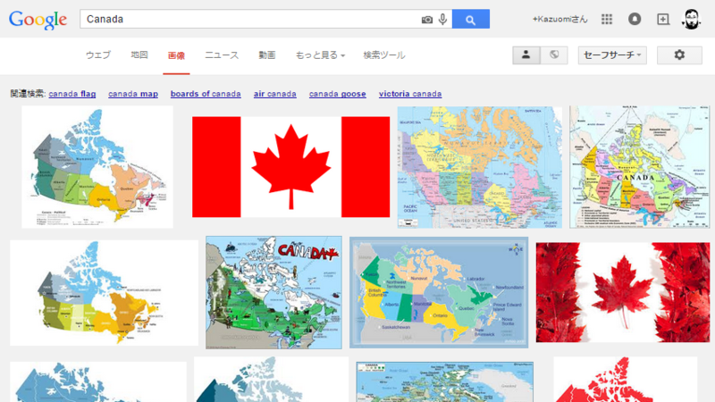Open the second-row blue and yellow province map

(104, 293)
